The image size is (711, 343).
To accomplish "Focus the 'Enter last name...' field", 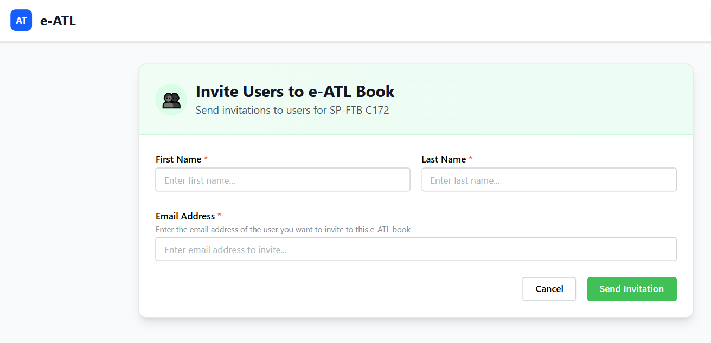I will tap(549, 180).
